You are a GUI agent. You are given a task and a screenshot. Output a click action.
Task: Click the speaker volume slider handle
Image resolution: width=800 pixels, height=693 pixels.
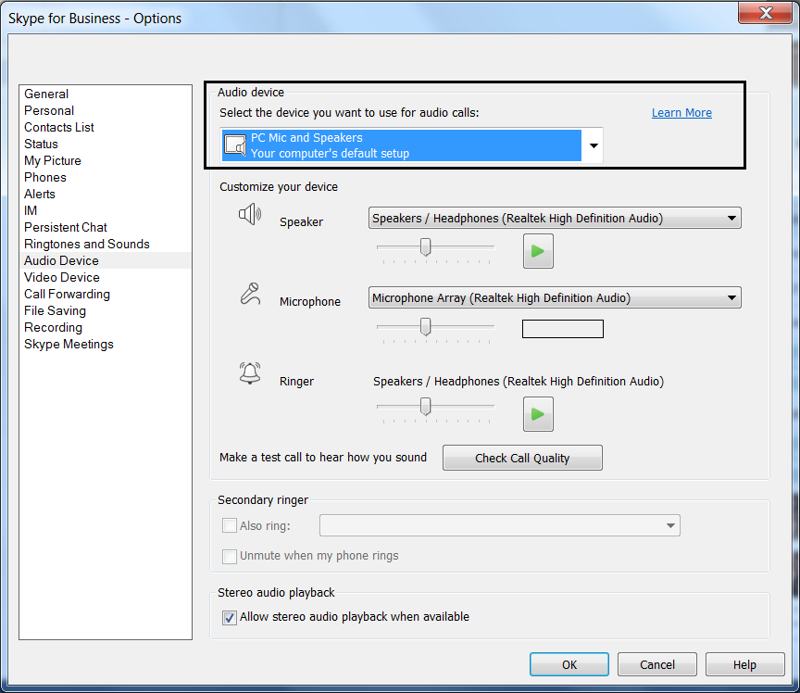(x=425, y=246)
